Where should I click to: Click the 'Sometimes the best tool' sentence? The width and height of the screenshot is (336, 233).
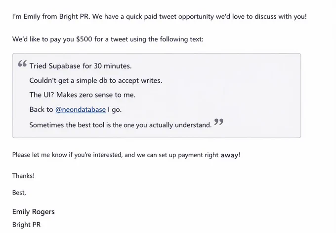pyautogui.click(x=121, y=125)
